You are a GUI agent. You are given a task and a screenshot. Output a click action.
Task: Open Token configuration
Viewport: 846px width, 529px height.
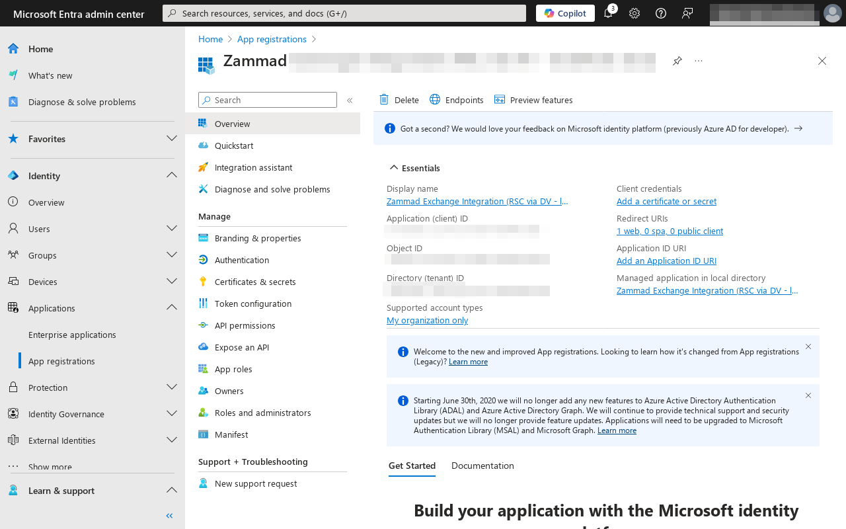point(272,304)
